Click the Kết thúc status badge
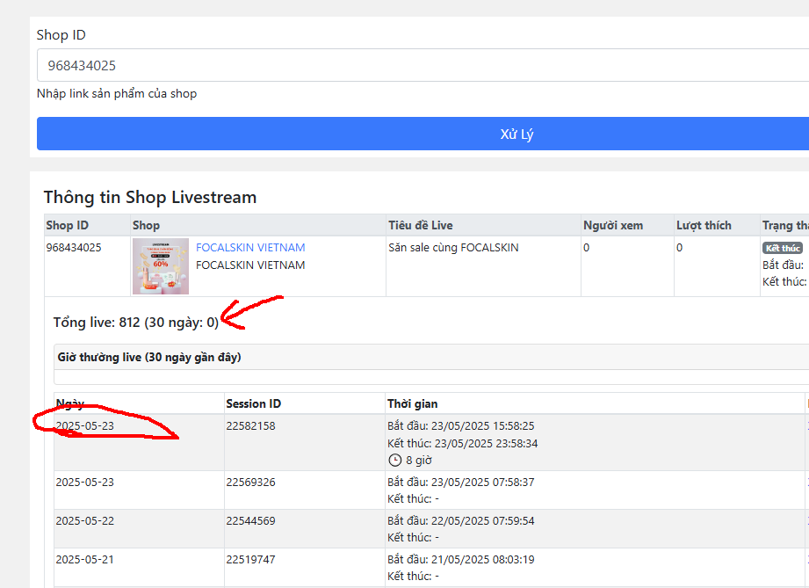Viewport: 809px width, 588px height. (782, 248)
